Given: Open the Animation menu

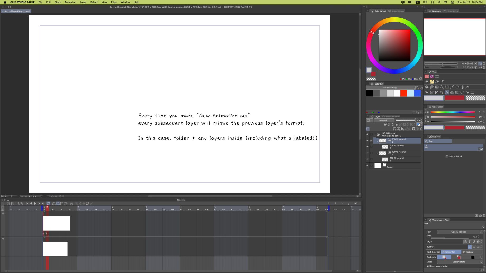Looking at the screenshot, I should click(70, 2).
